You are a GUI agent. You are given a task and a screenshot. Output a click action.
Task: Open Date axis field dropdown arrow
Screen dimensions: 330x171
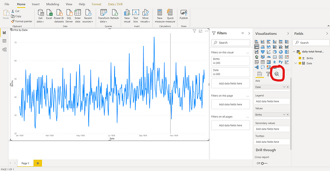click(284, 87)
